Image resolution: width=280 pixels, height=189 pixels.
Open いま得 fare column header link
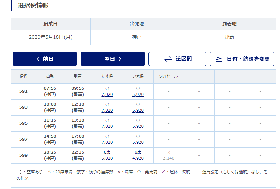click(138, 76)
